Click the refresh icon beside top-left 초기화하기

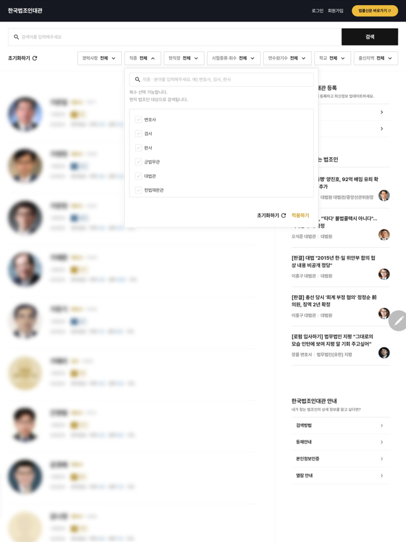35,58
